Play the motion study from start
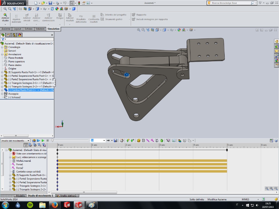The height and width of the screenshot is (209, 279). 38,140
